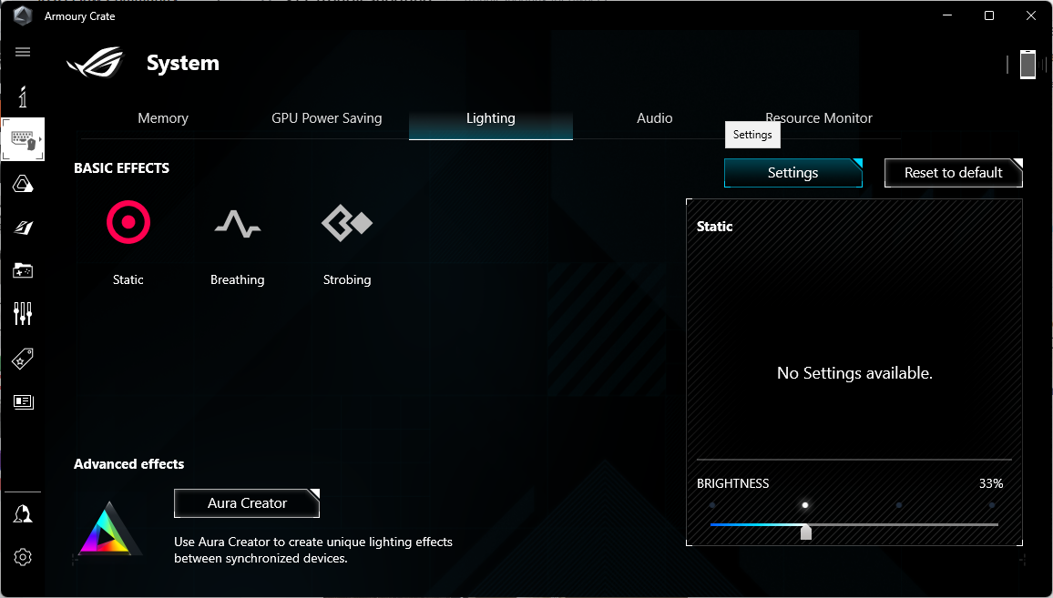Image resolution: width=1053 pixels, height=598 pixels.
Task: Open the GameVisual sidebar icon
Action: click(x=23, y=228)
